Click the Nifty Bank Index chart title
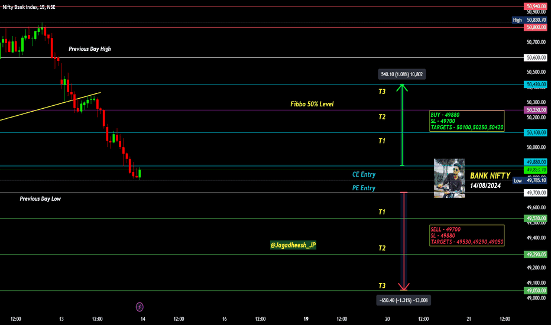 click(x=29, y=7)
